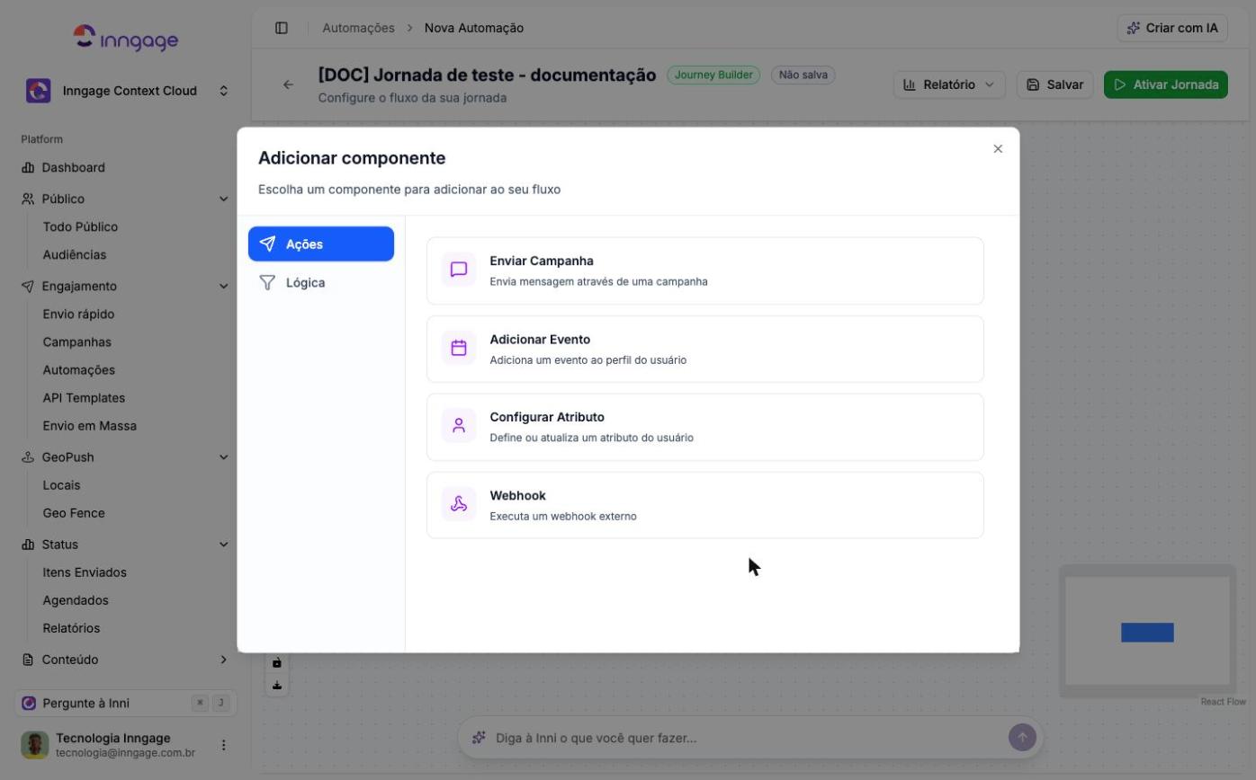Open Automações in sidebar
This screenshot has width=1256, height=780.
pyautogui.click(x=78, y=369)
